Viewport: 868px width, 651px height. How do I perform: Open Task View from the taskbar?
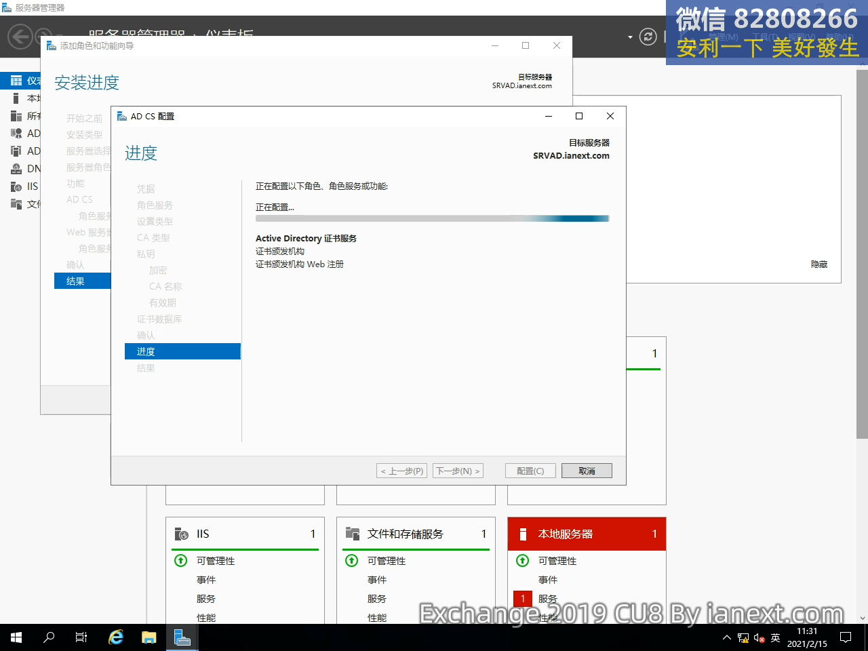pos(81,637)
